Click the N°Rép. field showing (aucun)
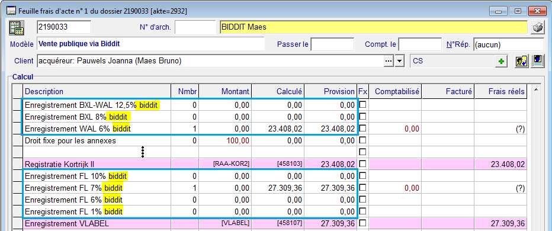 (x=509, y=45)
